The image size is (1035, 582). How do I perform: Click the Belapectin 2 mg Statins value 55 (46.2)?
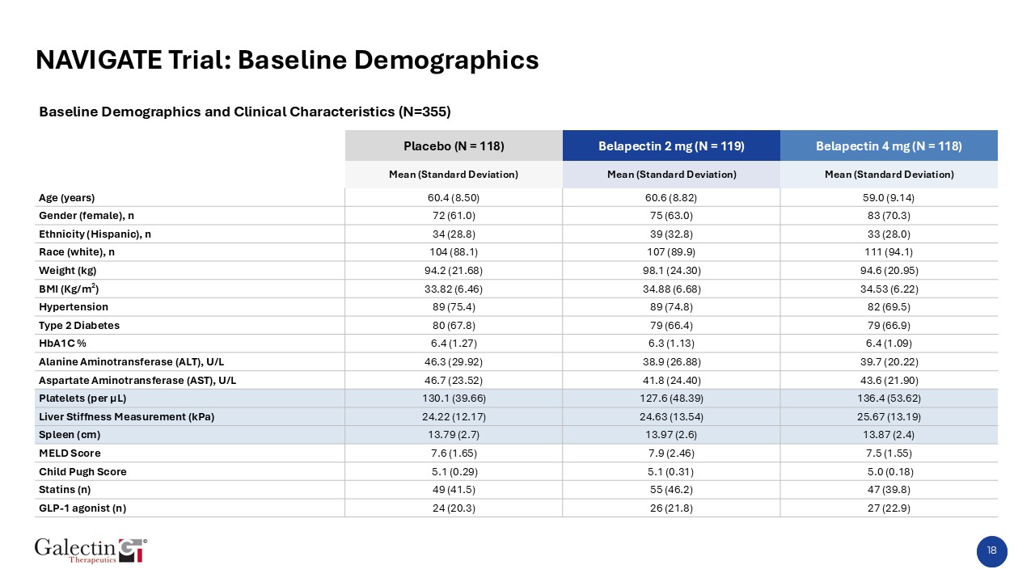[671, 490]
